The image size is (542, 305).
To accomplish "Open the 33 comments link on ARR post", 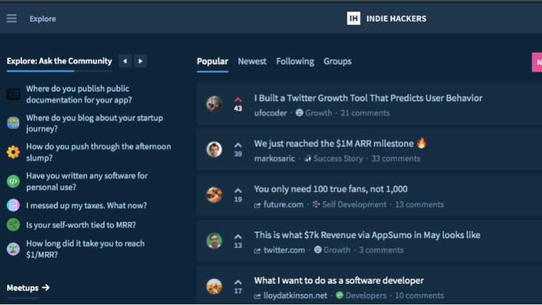I will click(x=396, y=159).
